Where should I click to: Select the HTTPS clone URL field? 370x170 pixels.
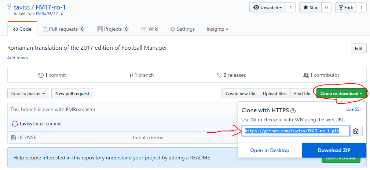tap(296, 131)
